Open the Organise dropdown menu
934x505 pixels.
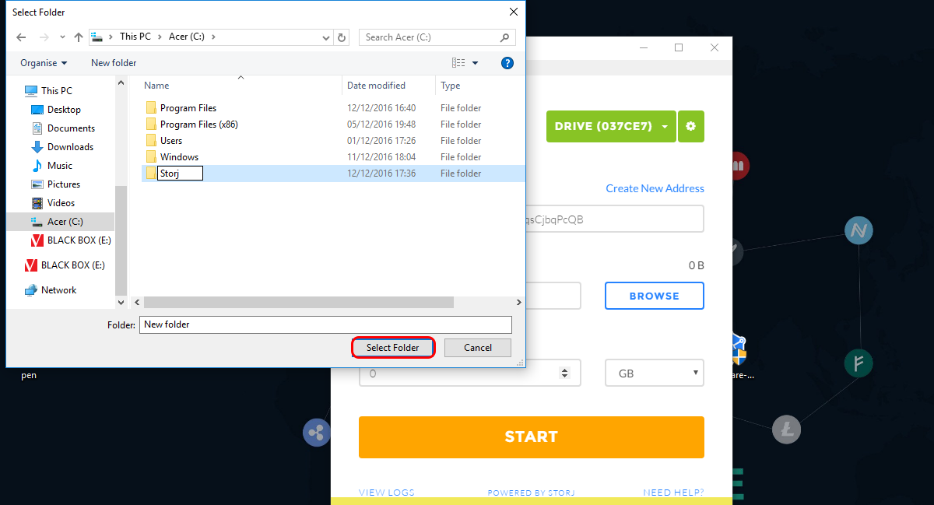pyautogui.click(x=44, y=63)
